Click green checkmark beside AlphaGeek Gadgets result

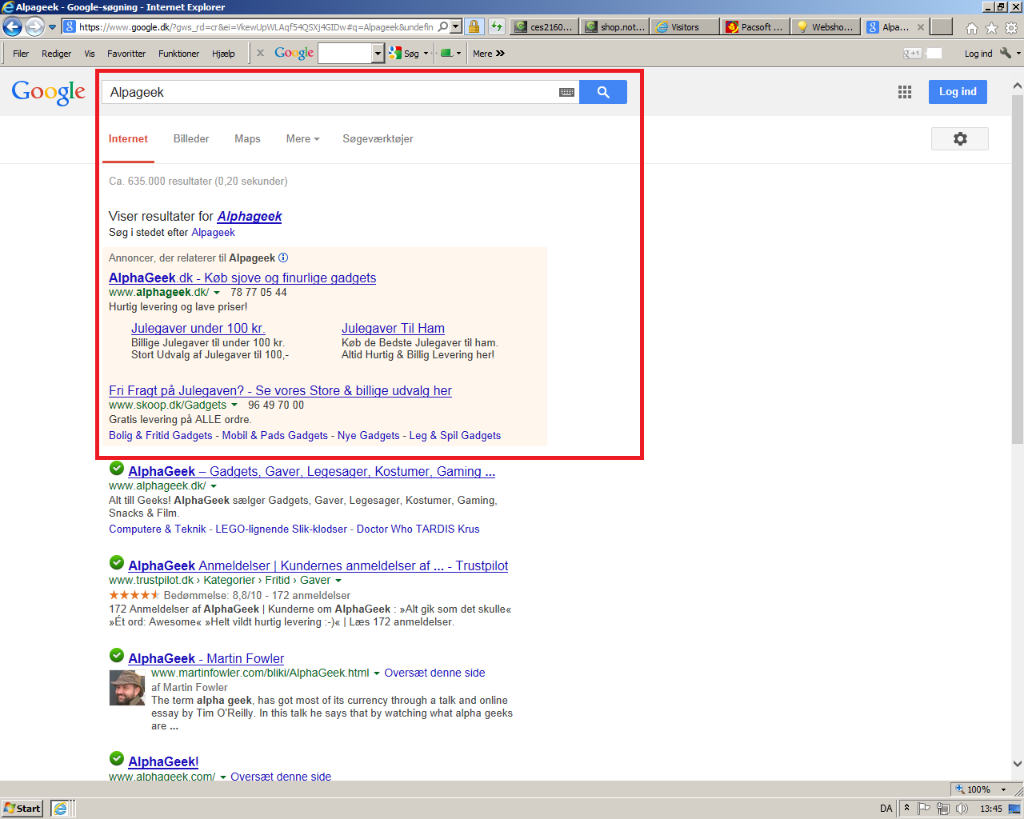(117, 468)
